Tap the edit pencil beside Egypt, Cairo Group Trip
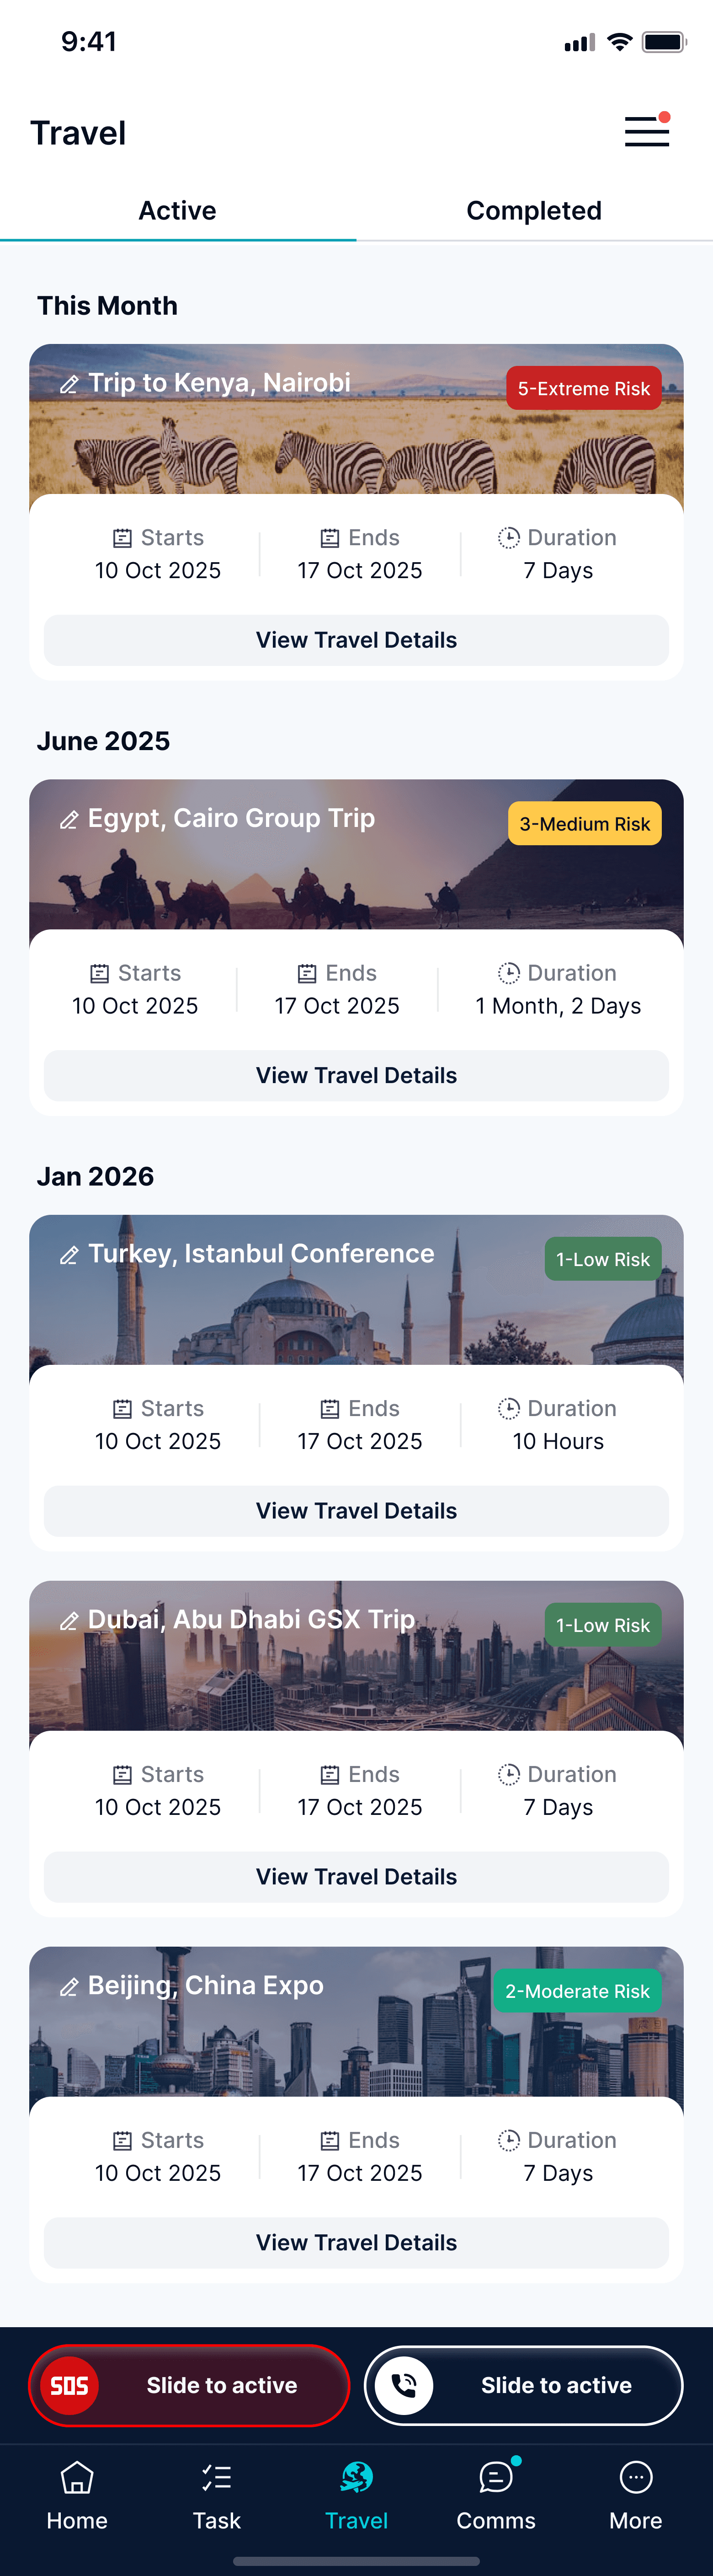 pos(69,820)
